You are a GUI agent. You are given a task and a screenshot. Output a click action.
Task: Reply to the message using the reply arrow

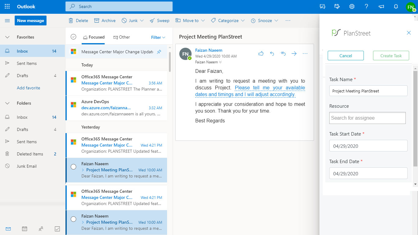click(272, 54)
